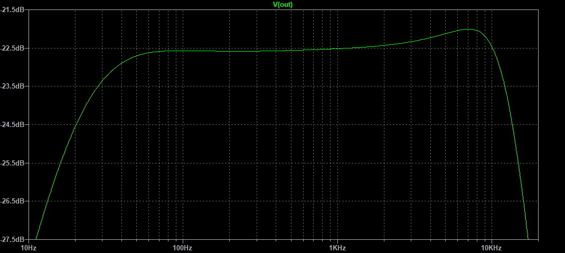Select the -25.5dB axis label
Screen dimensions: 565x253
pyautogui.click(x=13, y=163)
